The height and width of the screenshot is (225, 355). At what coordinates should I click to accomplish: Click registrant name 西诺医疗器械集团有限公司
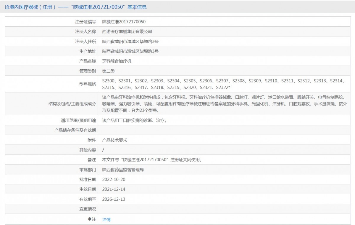(127, 31)
